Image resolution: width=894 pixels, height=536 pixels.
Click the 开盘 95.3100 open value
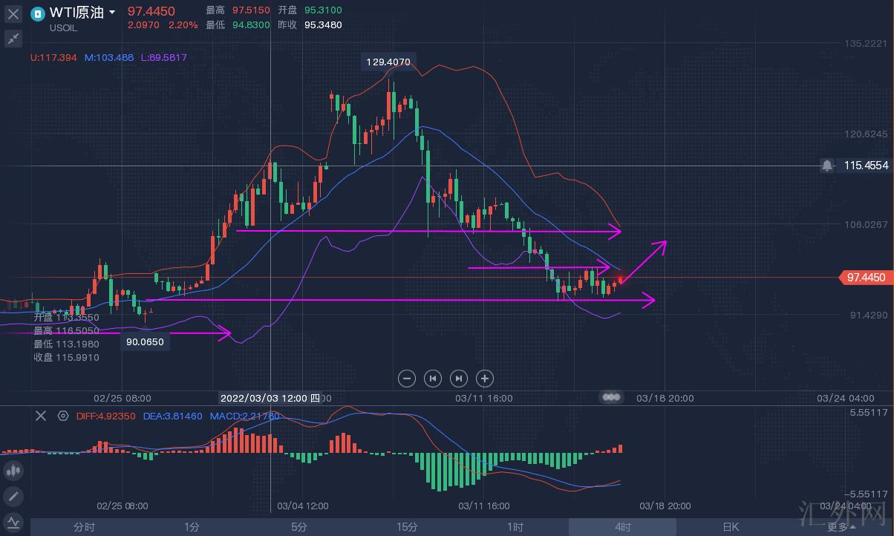coord(310,10)
